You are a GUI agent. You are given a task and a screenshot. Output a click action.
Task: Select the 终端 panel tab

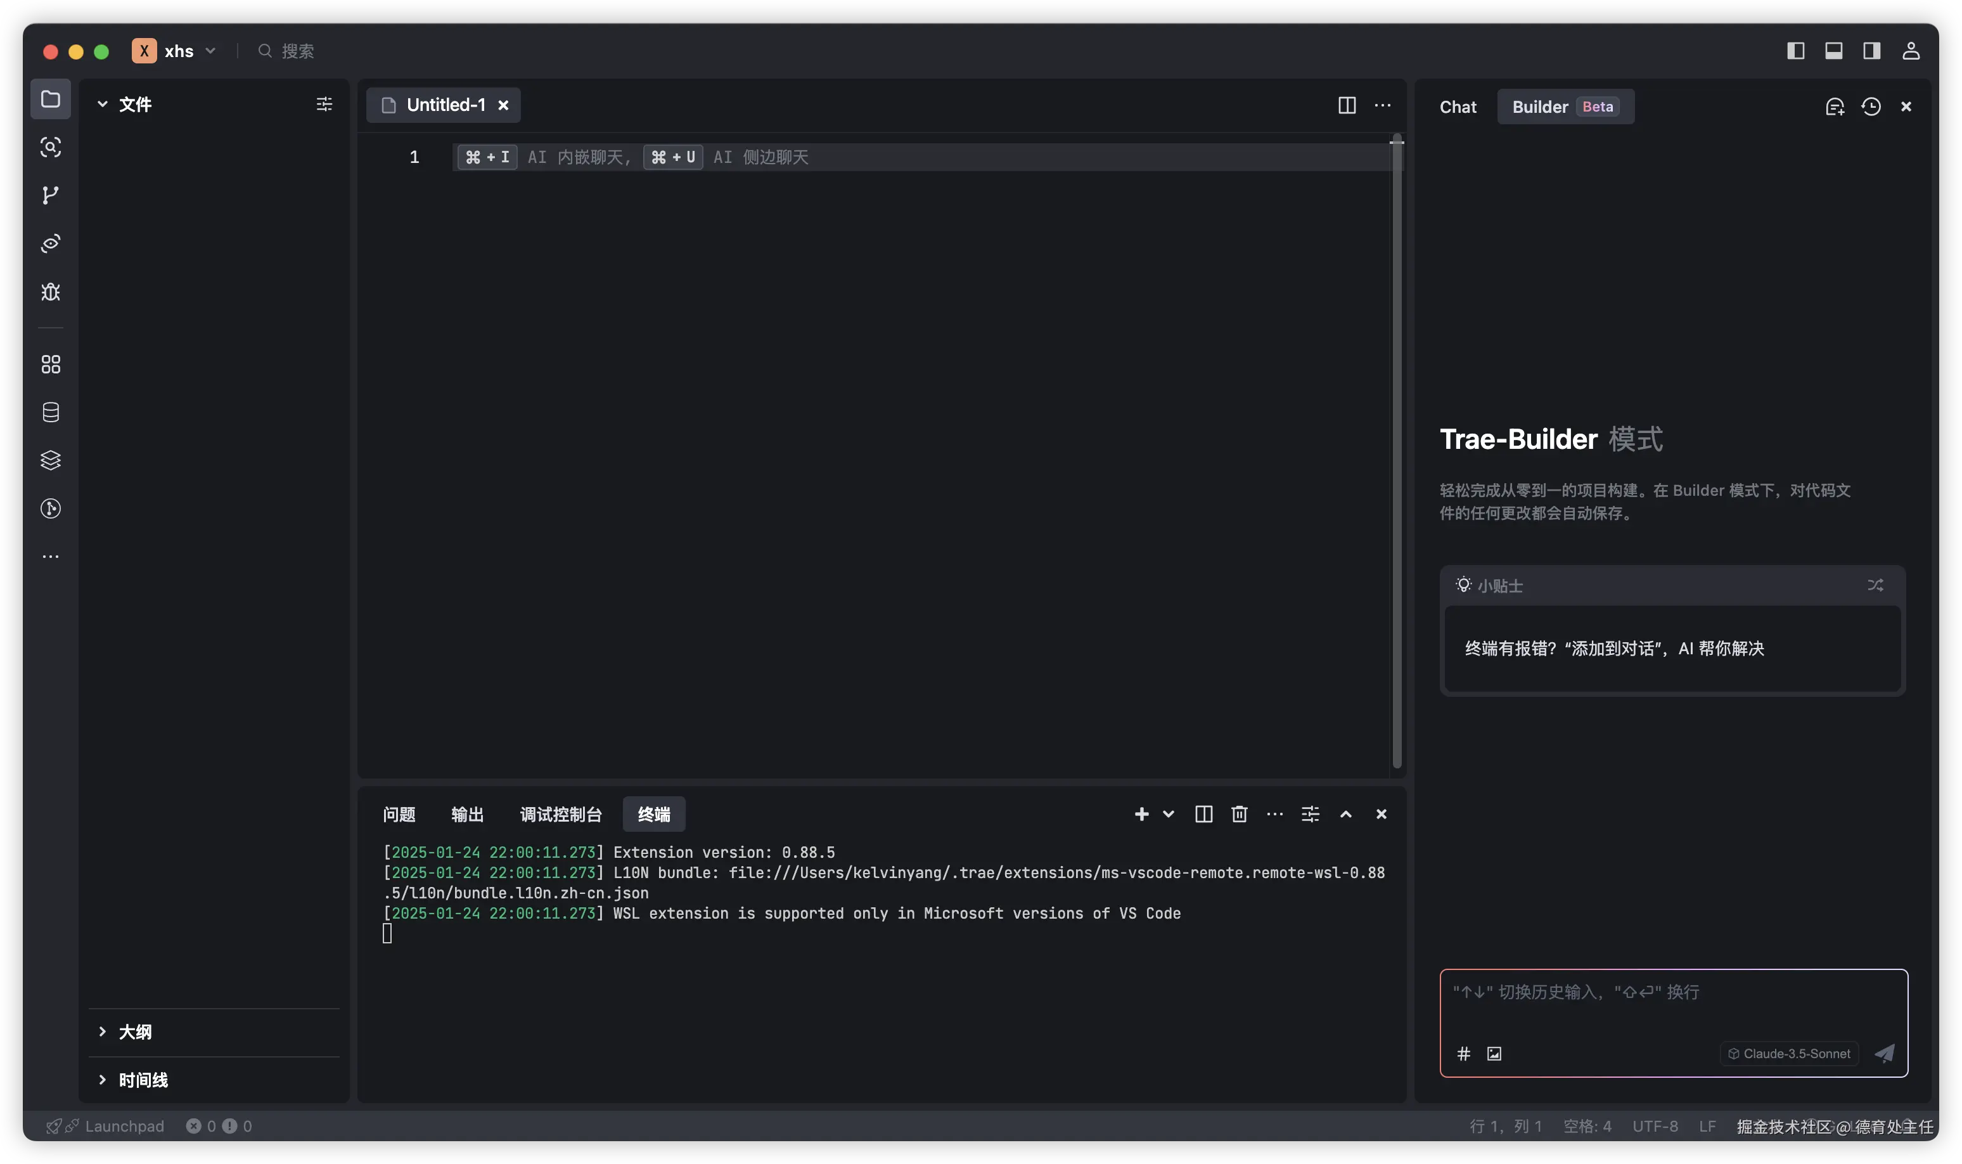[654, 814]
